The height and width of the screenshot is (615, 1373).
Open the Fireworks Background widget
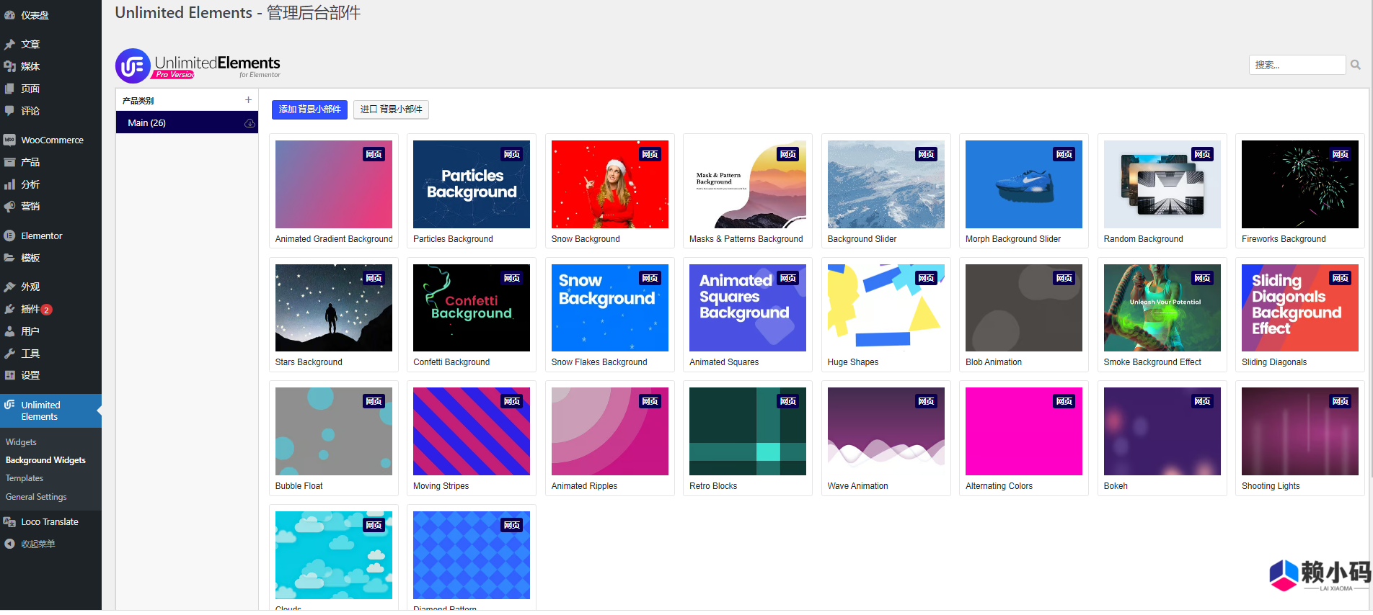1299,184
